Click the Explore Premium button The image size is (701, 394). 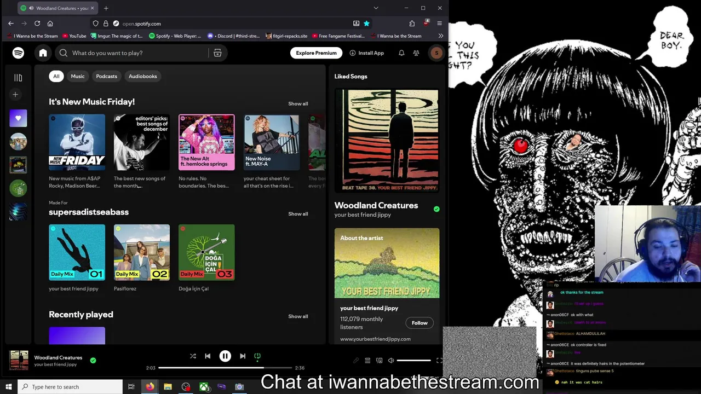pos(316,53)
